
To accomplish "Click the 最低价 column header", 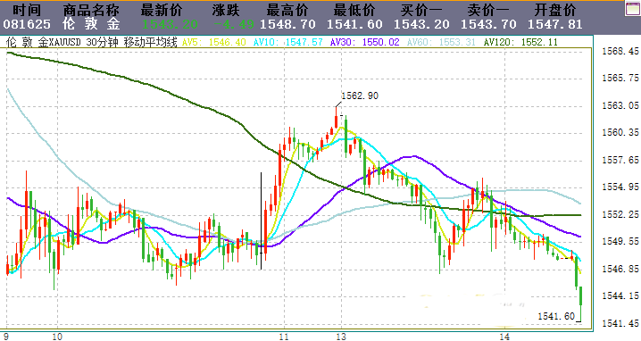I will [354, 10].
